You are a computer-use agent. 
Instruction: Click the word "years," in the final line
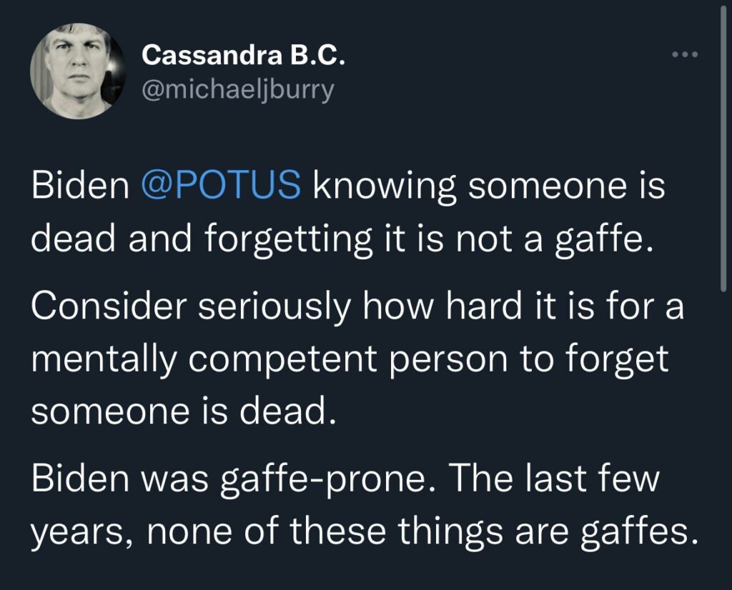pyautogui.click(x=76, y=533)
